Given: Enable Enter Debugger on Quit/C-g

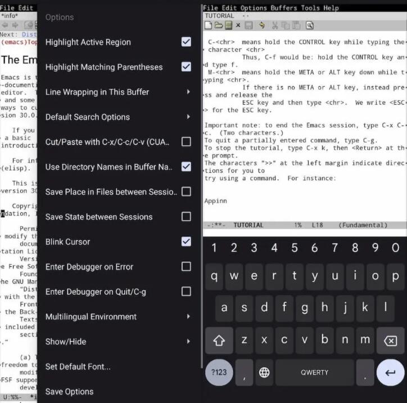Looking at the screenshot, I should point(186,292).
